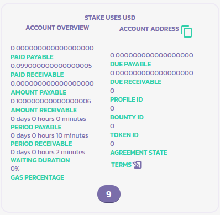Screen dimensions: 220x215
Task: Click the BOUNTY ID label
Action: tap(127, 117)
